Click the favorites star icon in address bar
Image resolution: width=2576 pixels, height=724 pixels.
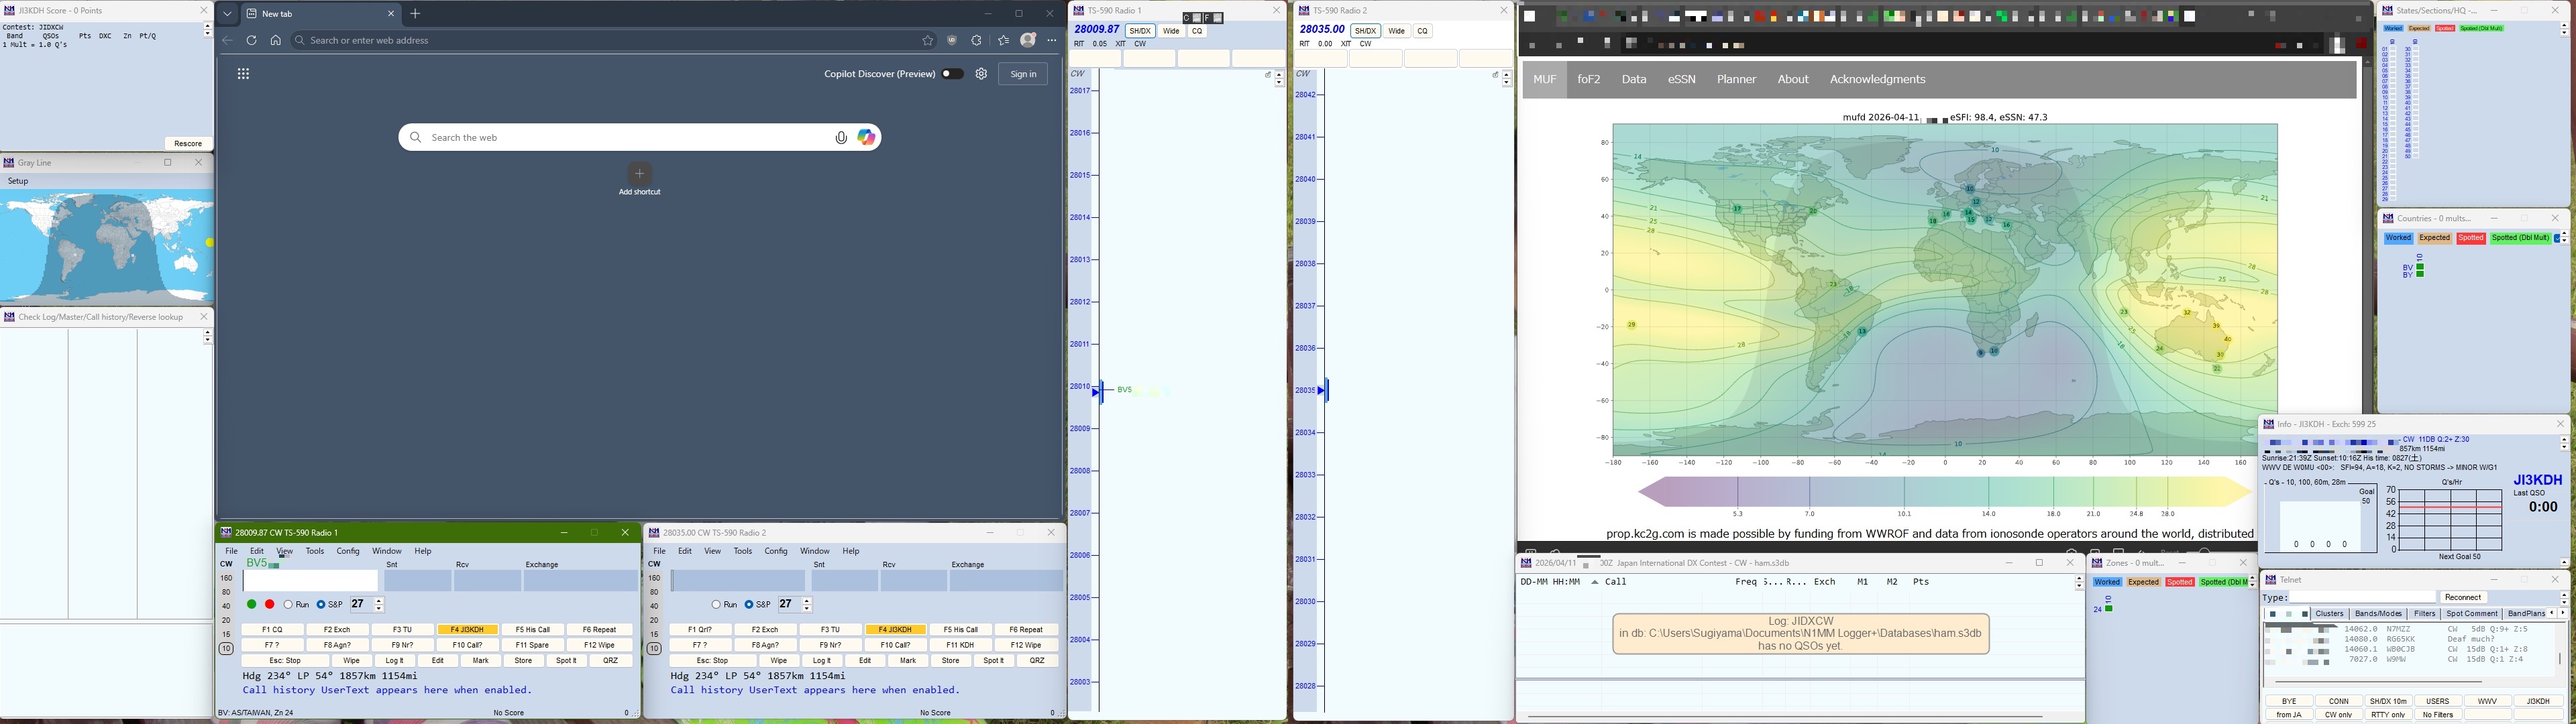928,41
